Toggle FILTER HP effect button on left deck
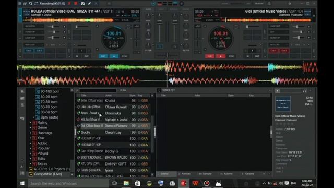Image resolution: width=334 pixels, height=188 pixels. [x=64, y=32]
